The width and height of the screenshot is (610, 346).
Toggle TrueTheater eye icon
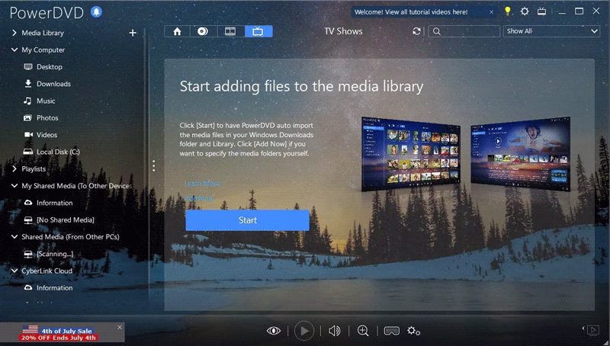(274, 331)
